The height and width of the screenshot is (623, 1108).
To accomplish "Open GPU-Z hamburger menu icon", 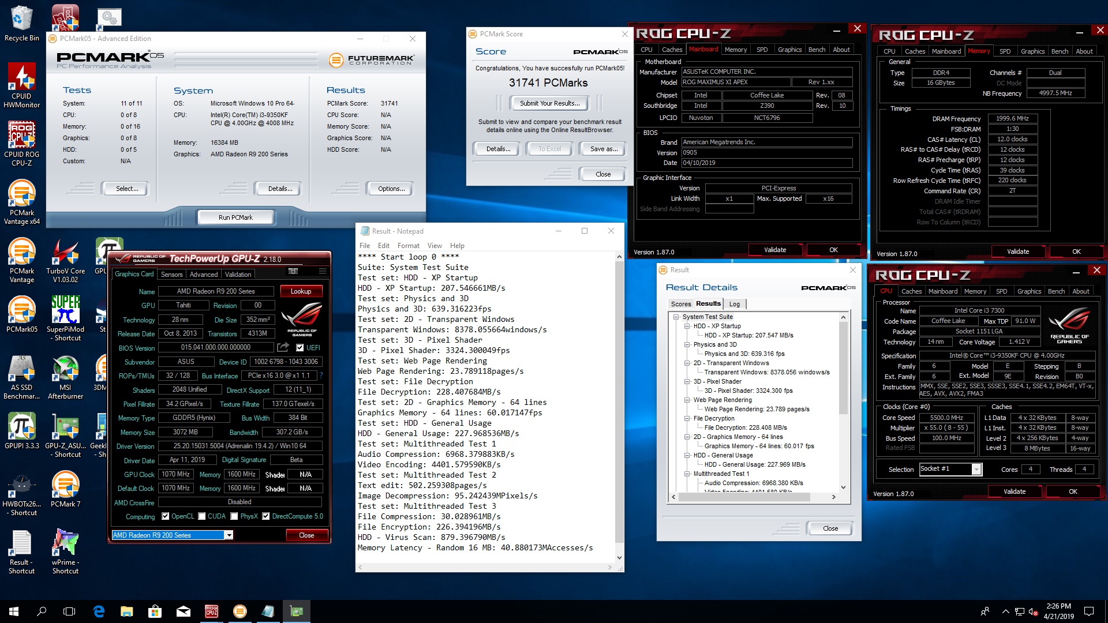I will 323,271.
